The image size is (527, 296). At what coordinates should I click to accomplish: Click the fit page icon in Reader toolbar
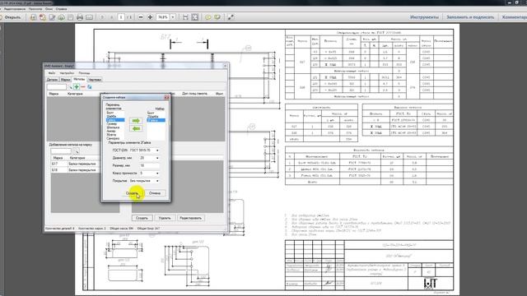click(x=194, y=17)
